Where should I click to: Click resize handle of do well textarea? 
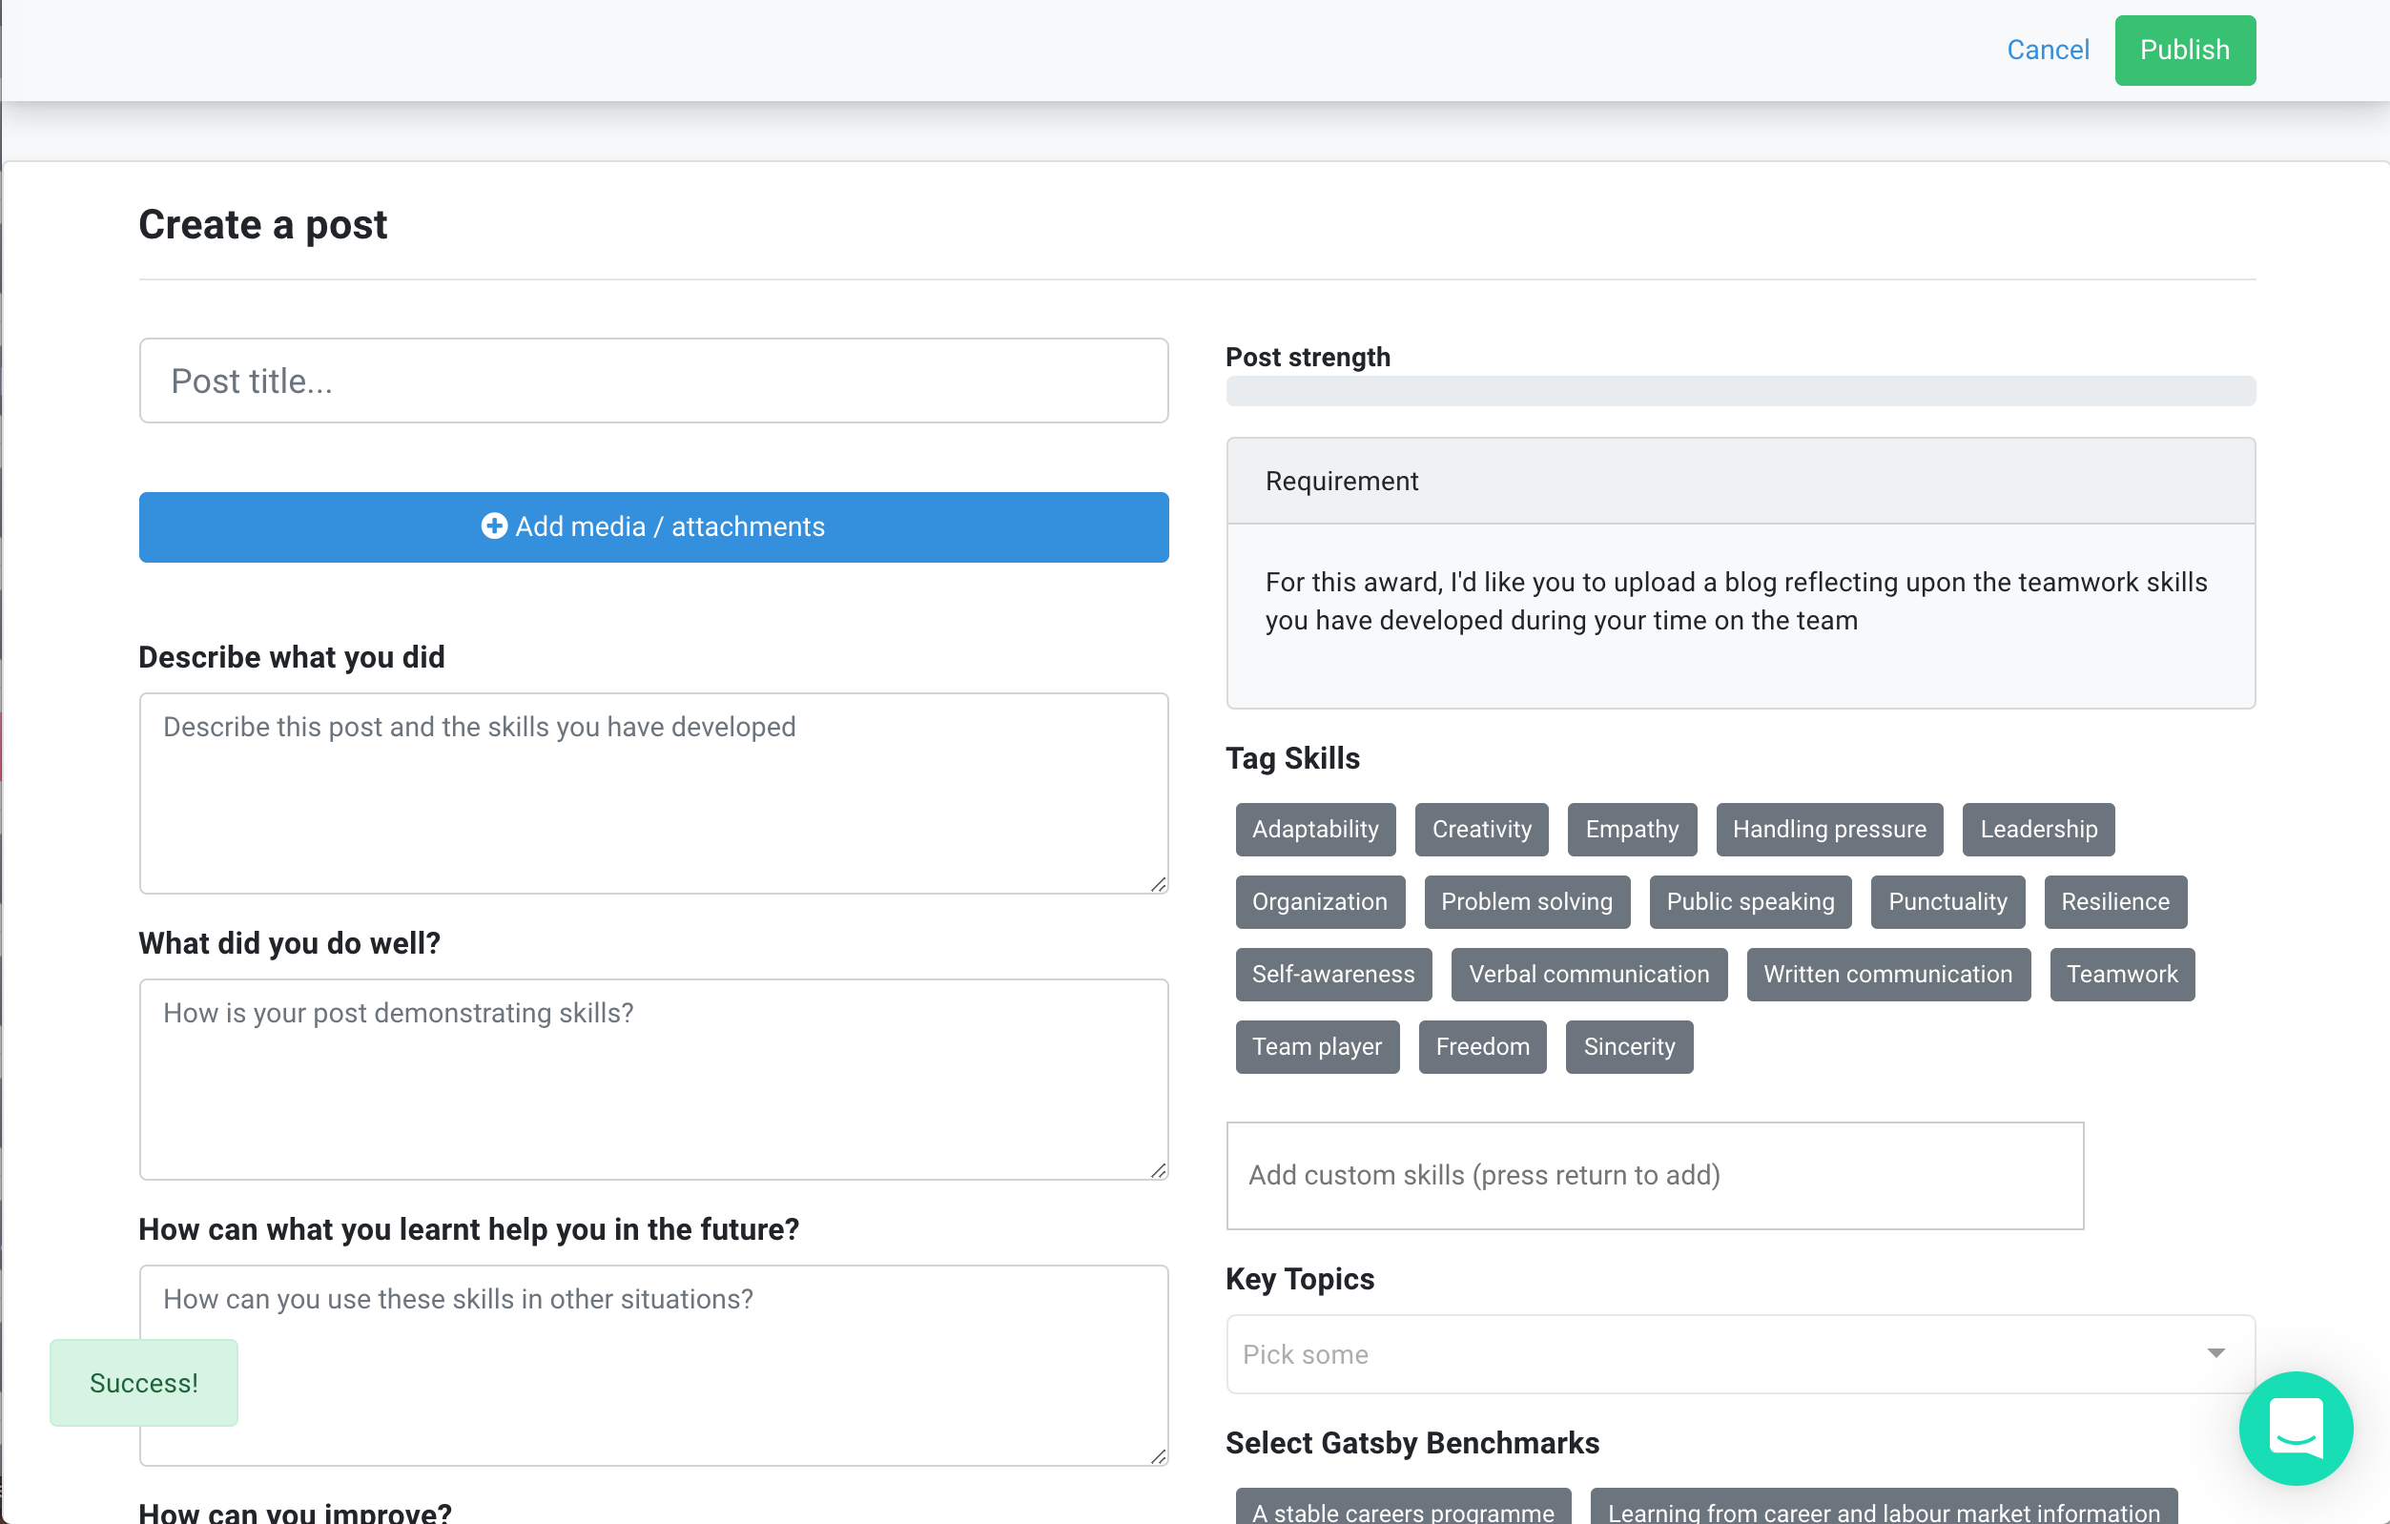[1158, 1170]
